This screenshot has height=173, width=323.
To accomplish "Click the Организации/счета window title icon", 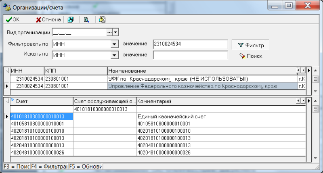I will coord(7,7).
